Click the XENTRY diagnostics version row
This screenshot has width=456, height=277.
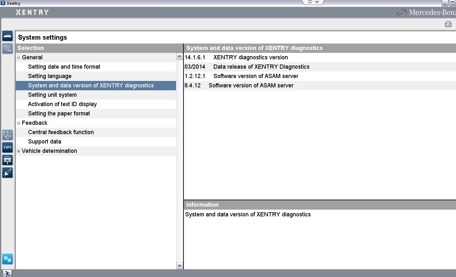click(x=320, y=57)
